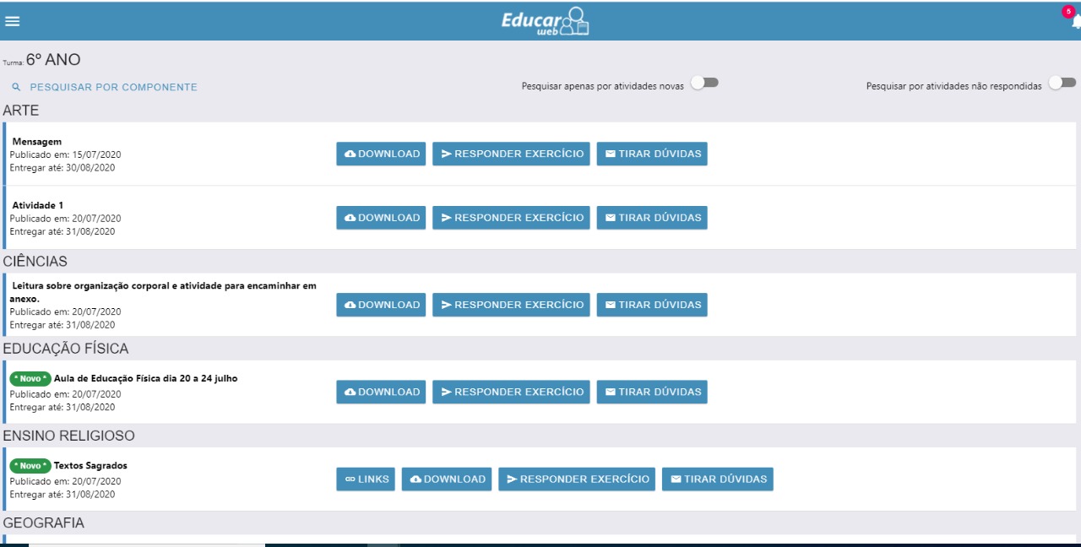Image resolution: width=1081 pixels, height=547 pixels.
Task: Respond to the Textos Sagrados exercise
Action: click(577, 479)
